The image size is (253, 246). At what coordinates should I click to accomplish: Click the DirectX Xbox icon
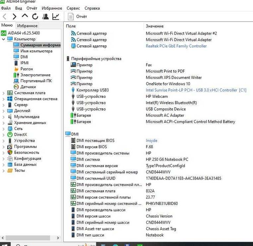click(10, 135)
